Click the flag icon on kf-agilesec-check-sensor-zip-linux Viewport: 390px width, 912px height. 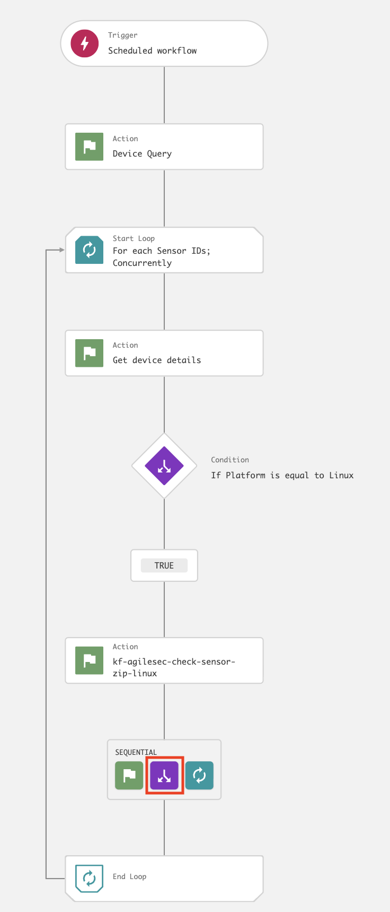click(90, 660)
